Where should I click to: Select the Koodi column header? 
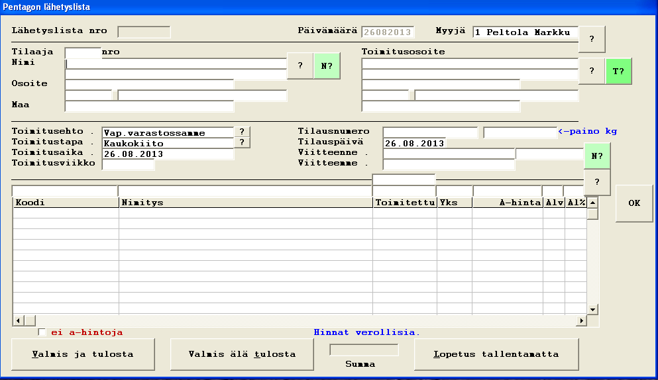click(x=66, y=203)
